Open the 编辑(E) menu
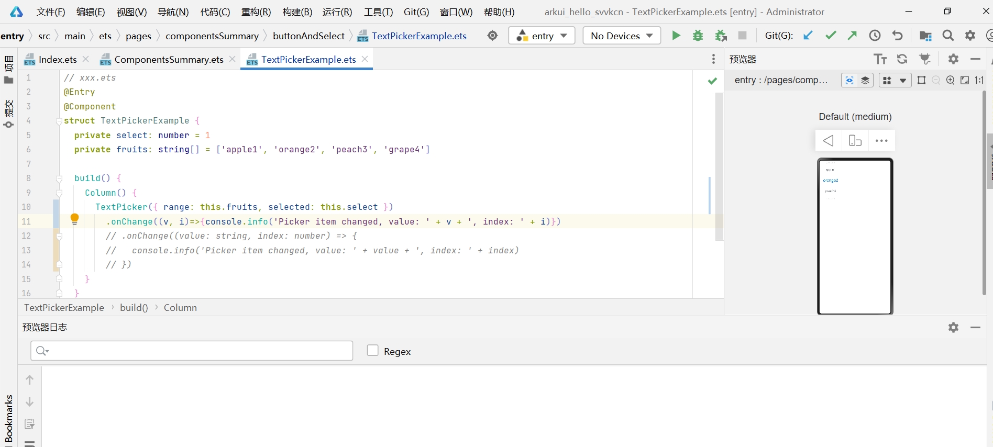Viewport: 993px width, 447px height. [x=91, y=12]
